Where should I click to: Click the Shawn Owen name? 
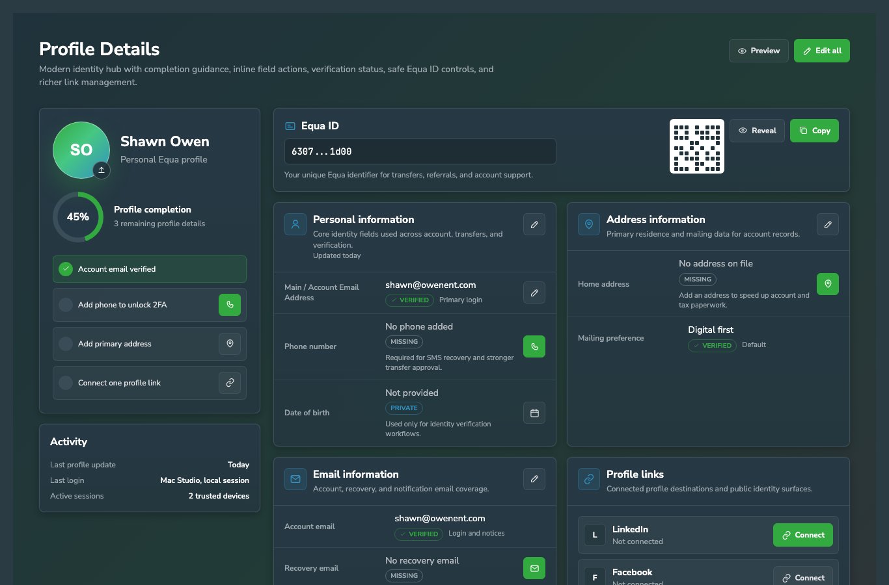(x=165, y=142)
